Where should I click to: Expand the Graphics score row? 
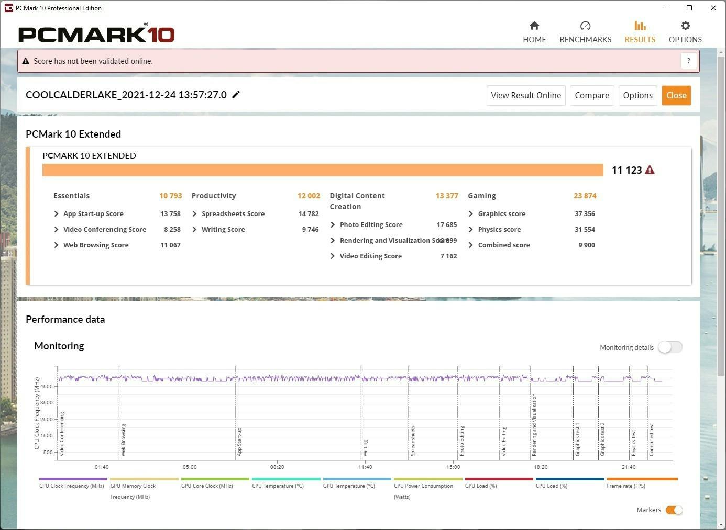[471, 214]
